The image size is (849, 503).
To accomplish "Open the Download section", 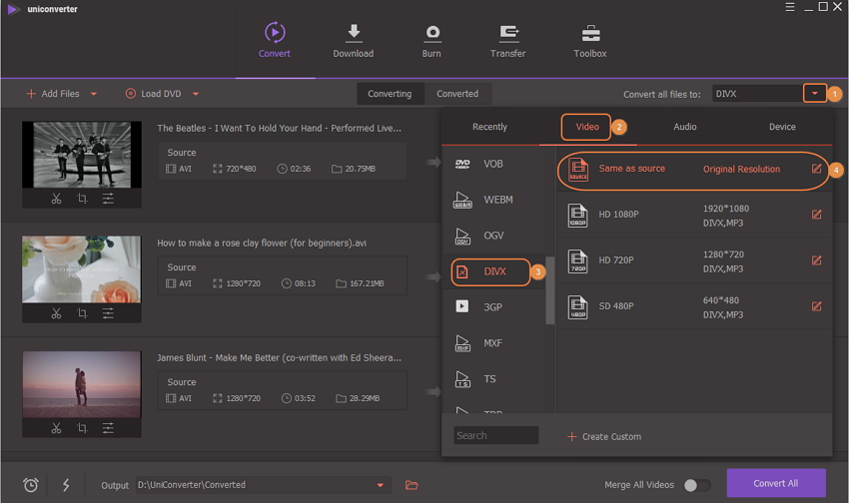I will (x=353, y=41).
